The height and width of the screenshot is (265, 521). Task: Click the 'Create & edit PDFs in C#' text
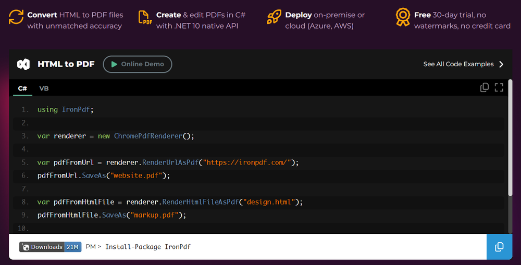coord(201,15)
